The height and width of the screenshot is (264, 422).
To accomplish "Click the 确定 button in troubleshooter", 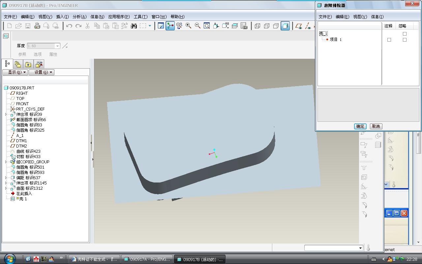I will 360,126.
